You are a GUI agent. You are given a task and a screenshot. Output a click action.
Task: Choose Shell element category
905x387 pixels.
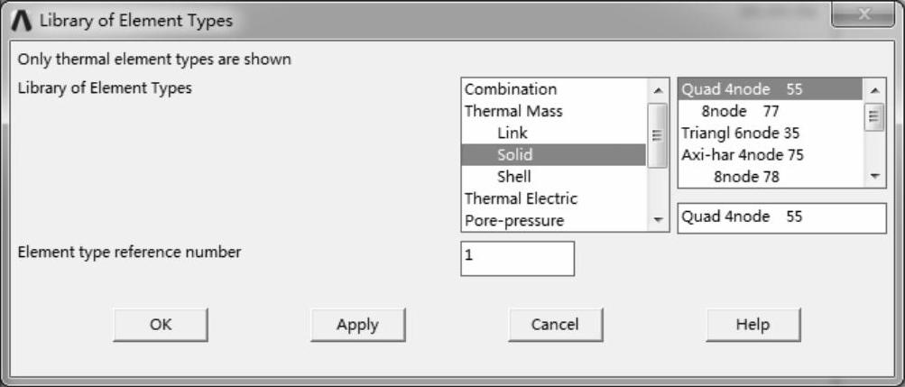point(513,177)
